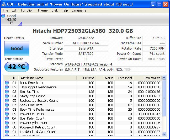Select the Seek Time Performance attribute name
Viewport: 170px width, 140px height.
click(37, 109)
